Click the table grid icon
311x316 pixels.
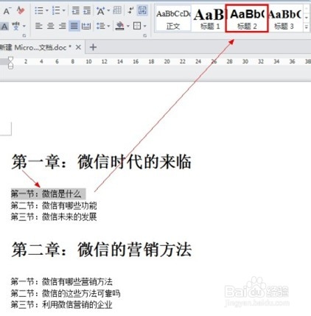117,10
